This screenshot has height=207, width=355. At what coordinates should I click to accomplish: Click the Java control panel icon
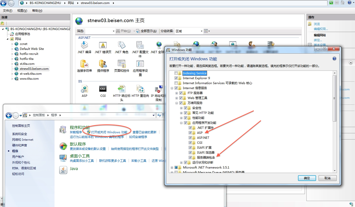[x=63, y=170]
